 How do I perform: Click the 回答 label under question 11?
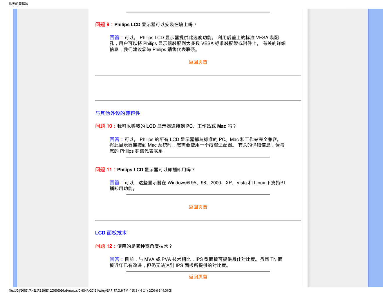point(117,183)
